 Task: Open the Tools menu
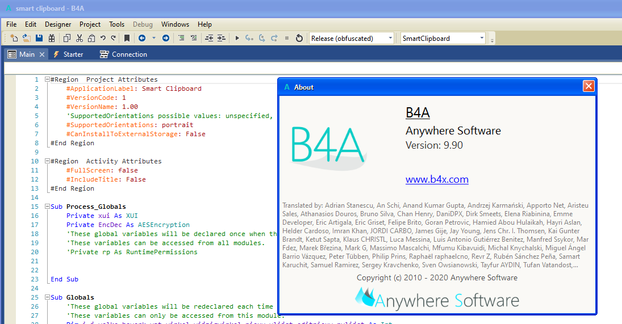tap(116, 24)
